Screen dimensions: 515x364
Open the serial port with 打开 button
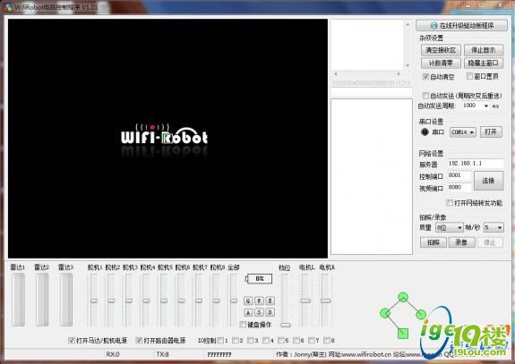491,131
